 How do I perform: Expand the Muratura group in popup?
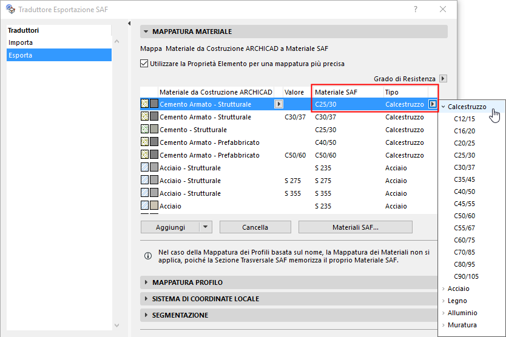click(x=444, y=325)
